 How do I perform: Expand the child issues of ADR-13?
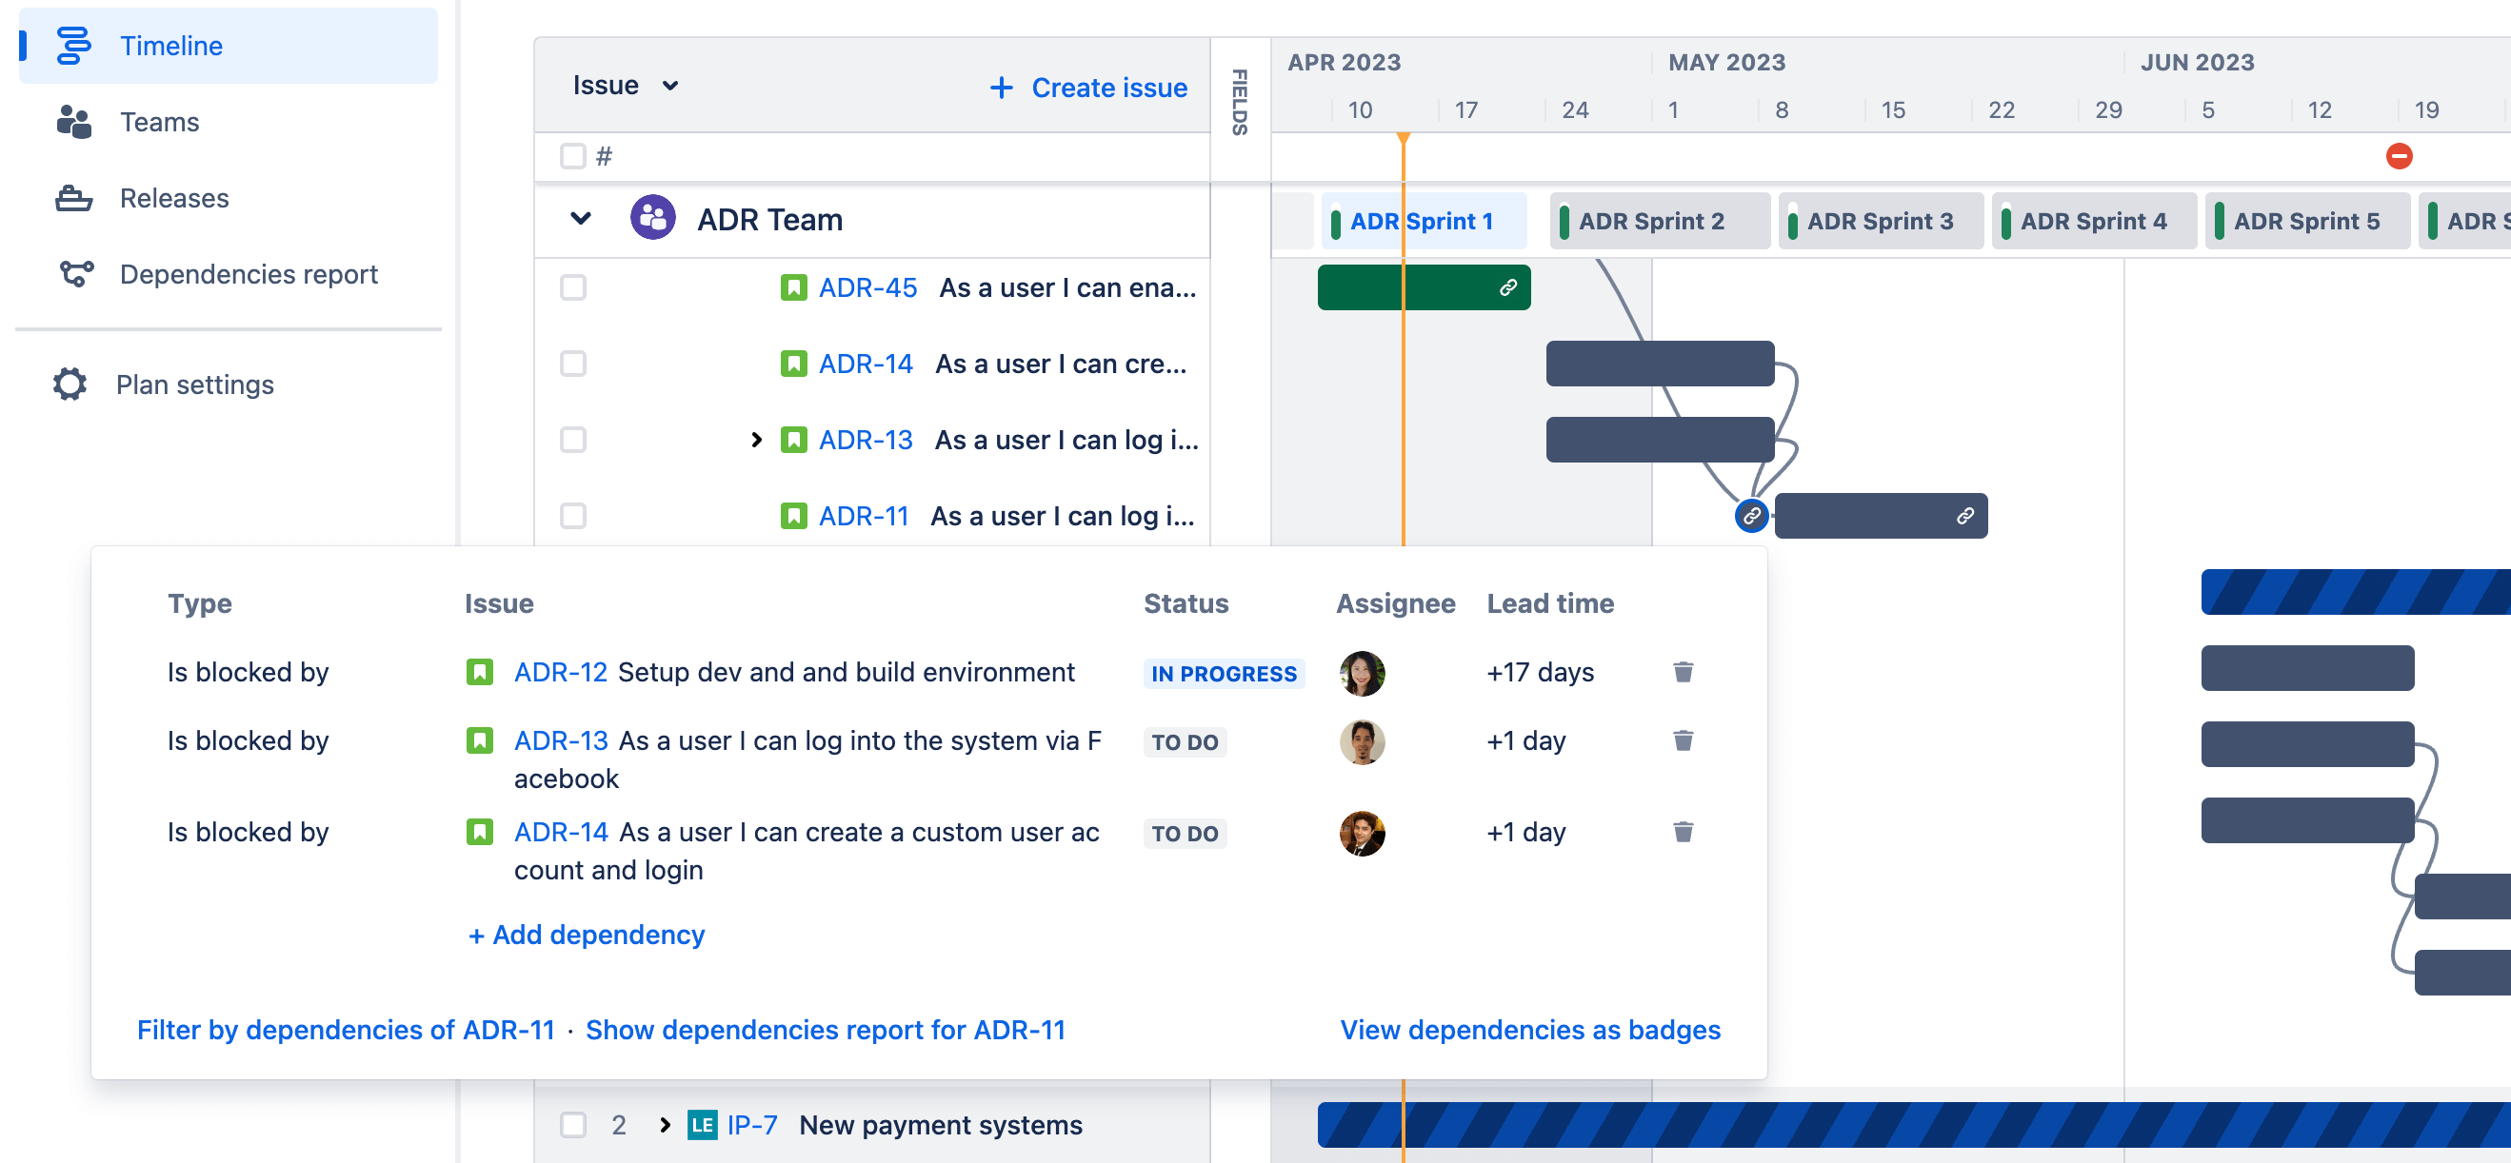point(757,440)
